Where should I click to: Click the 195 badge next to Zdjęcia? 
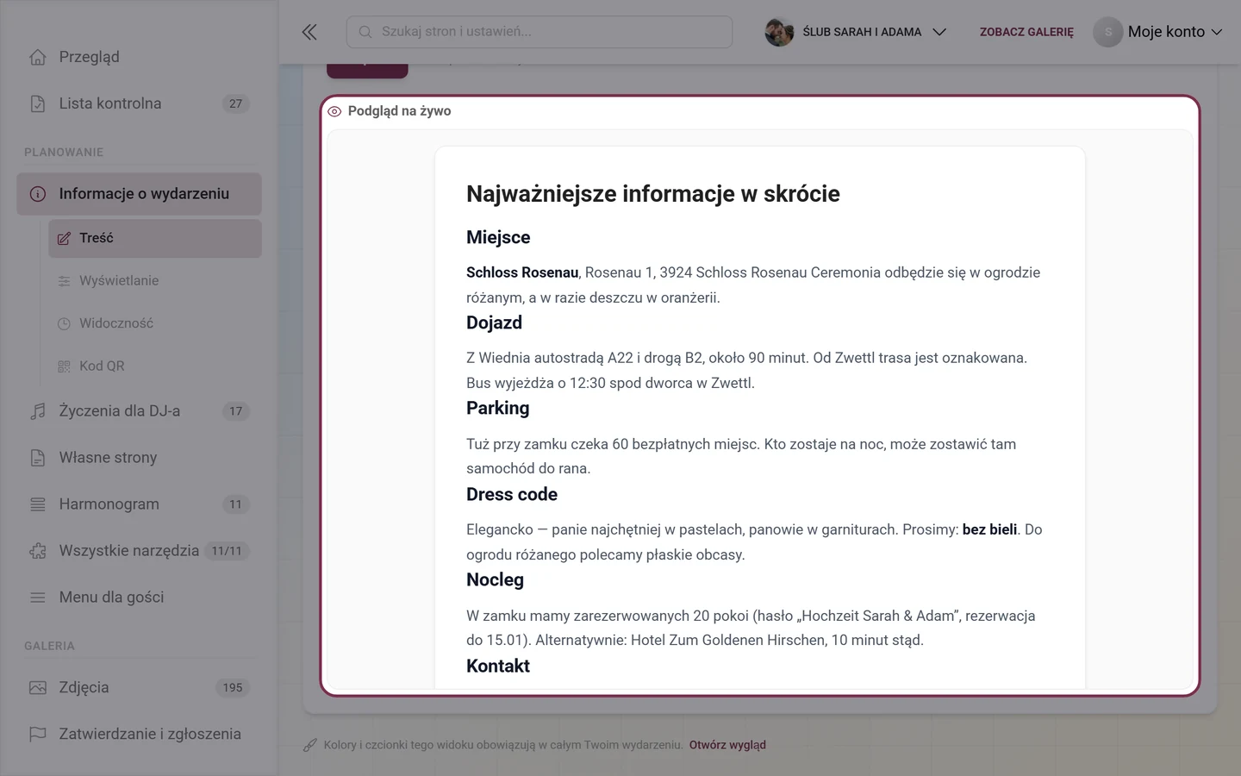pyautogui.click(x=233, y=688)
